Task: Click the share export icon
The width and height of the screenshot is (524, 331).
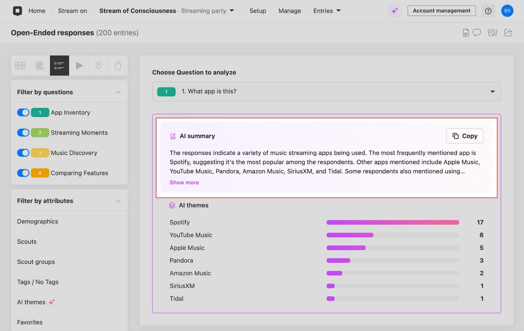Action: [x=508, y=33]
